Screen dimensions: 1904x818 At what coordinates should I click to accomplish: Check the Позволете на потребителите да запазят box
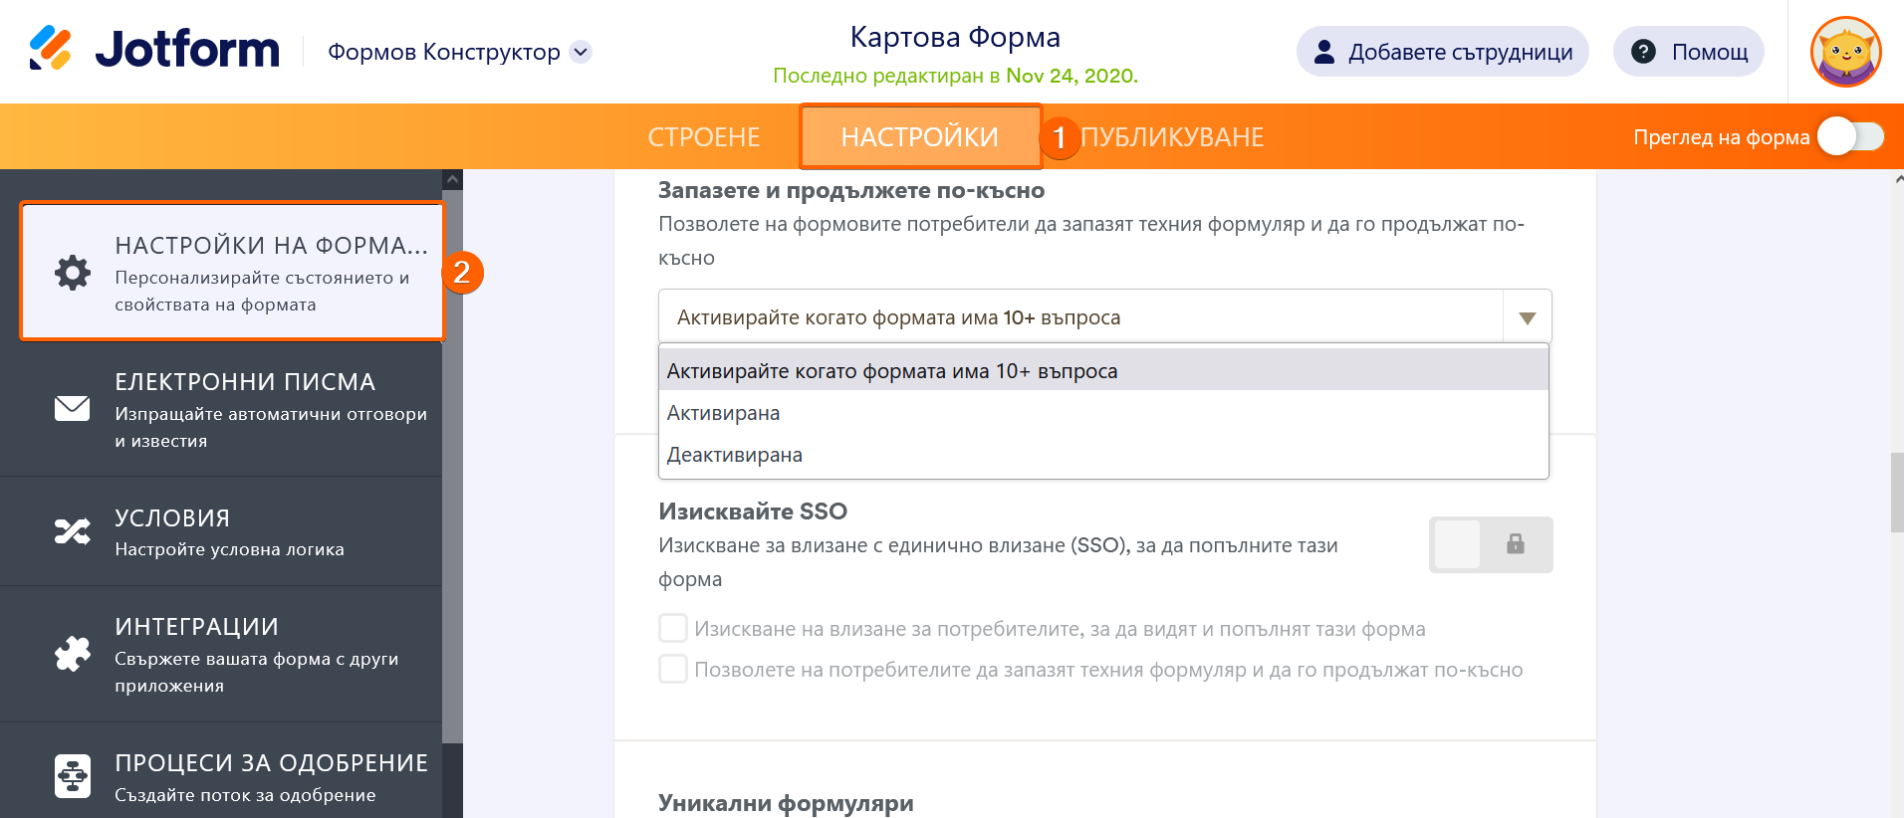(673, 669)
